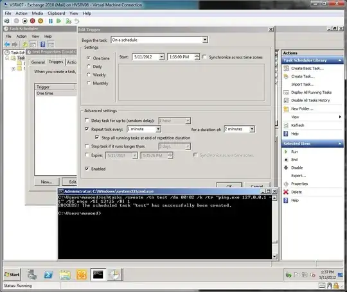Click the Start button on guest taskbar

click(x=12, y=275)
